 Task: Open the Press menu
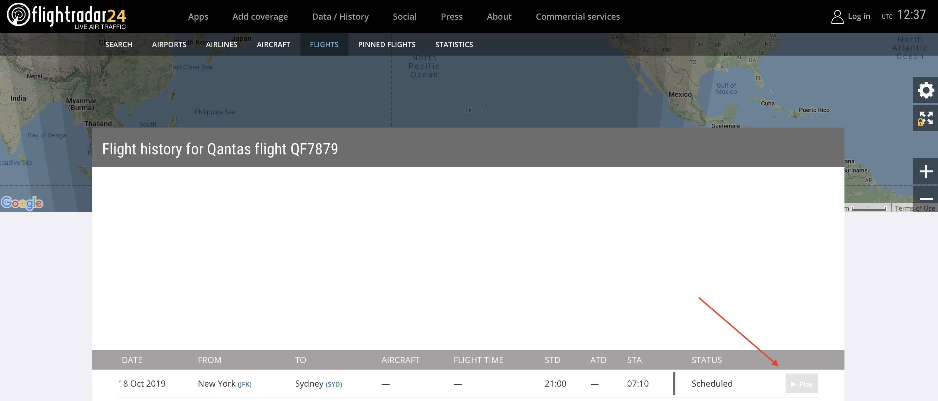coord(452,16)
